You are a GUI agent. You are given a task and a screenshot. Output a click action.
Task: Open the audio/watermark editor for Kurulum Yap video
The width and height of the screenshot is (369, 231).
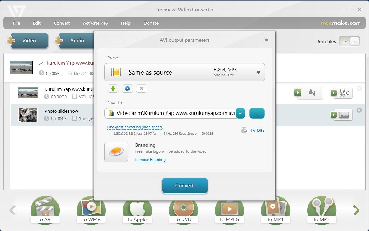pyautogui.click(x=308, y=93)
